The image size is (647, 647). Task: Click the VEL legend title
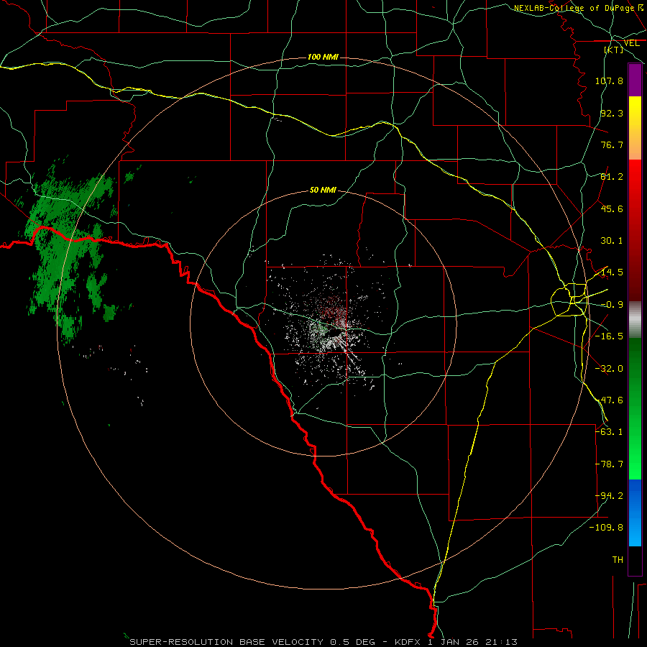pos(631,43)
